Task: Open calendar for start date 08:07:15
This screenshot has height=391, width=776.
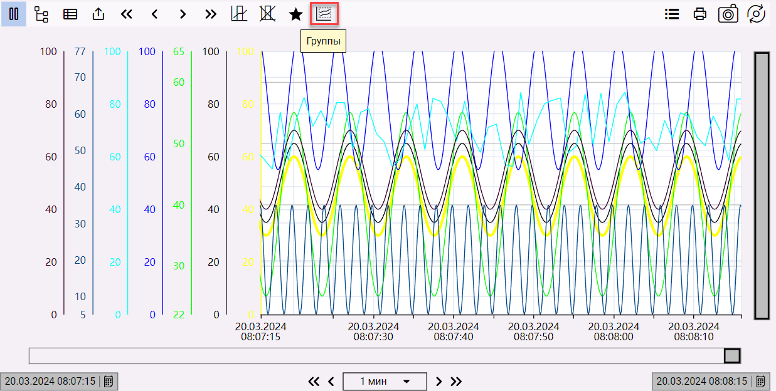Action: pyautogui.click(x=109, y=381)
